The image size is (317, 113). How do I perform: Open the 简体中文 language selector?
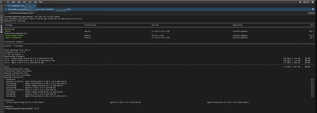[x=307, y=2]
